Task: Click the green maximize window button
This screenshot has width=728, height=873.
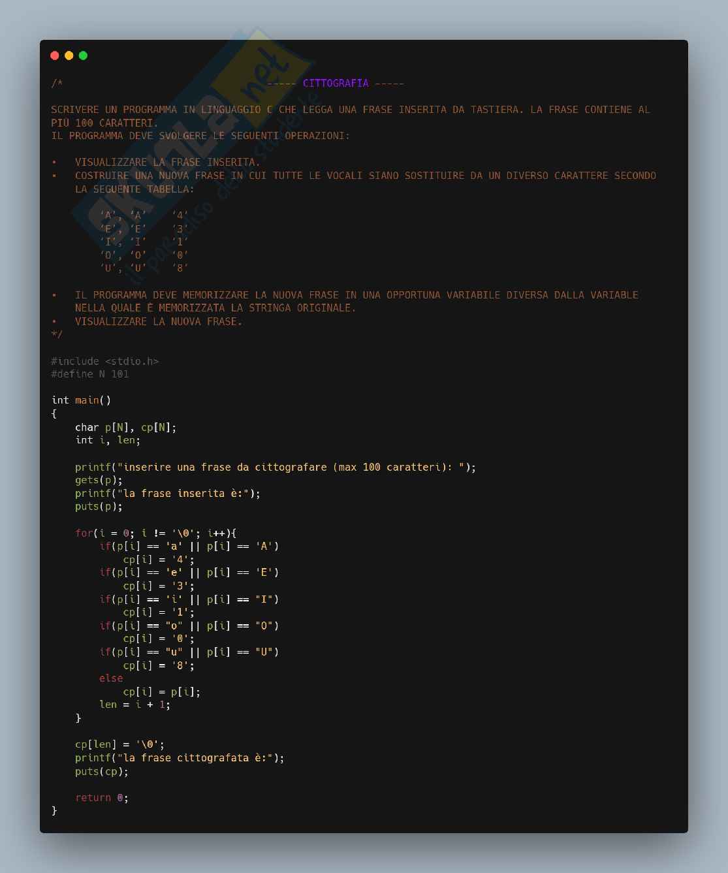Action: tap(83, 56)
